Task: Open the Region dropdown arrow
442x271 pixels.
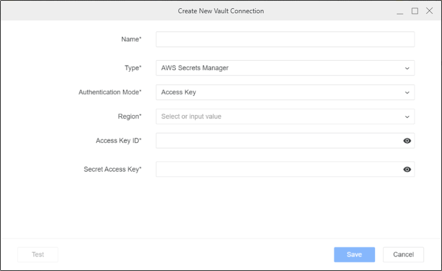Action: (x=407, y=117)
